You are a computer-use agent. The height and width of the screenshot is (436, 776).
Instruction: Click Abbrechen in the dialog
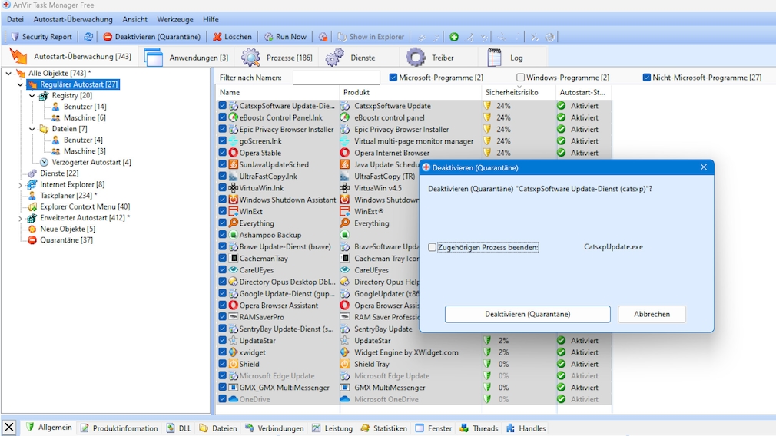coord(652,314)
